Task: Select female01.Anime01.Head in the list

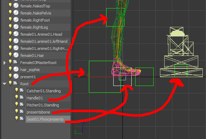Action: (x=41, y=34)
